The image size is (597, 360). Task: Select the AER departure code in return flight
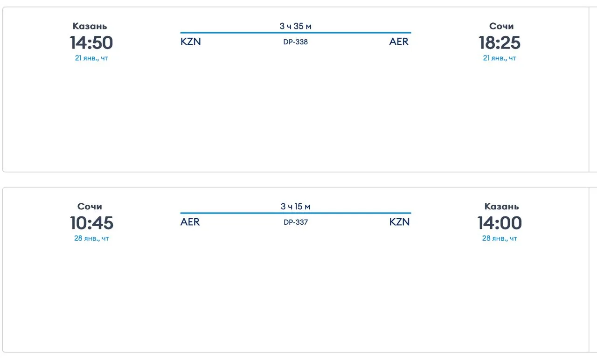(x=190, y=222)
